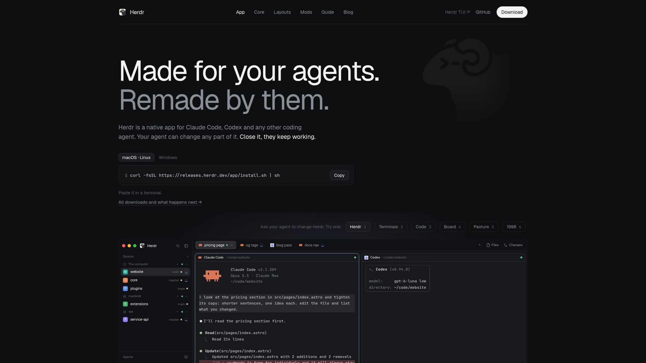Select the macOS · Linux install option

136,157
